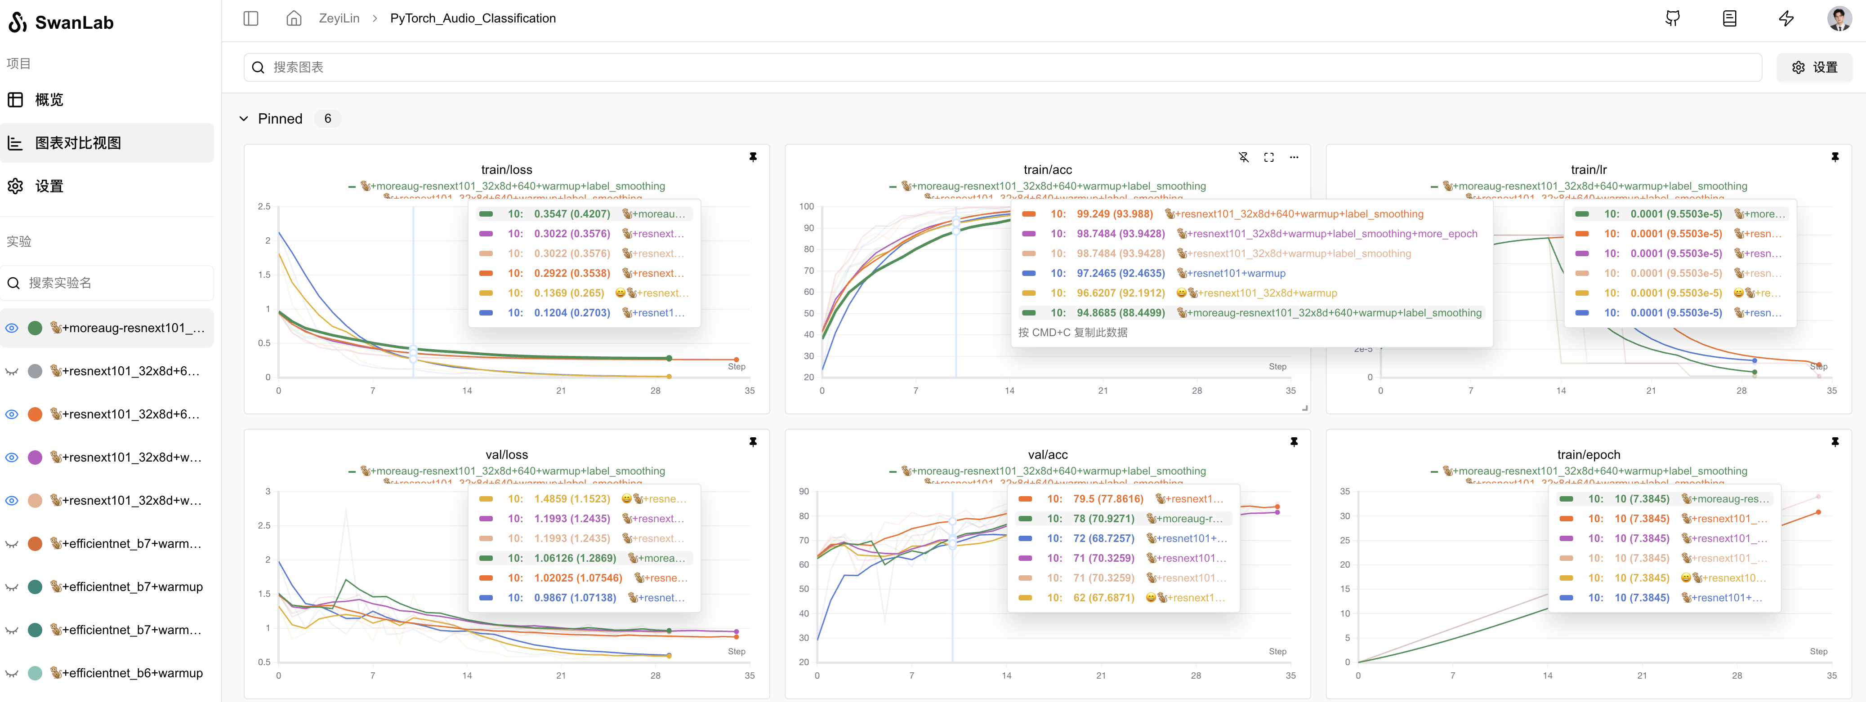
Task: Open the train/acc chart options menu
Action: point(1294,157)
